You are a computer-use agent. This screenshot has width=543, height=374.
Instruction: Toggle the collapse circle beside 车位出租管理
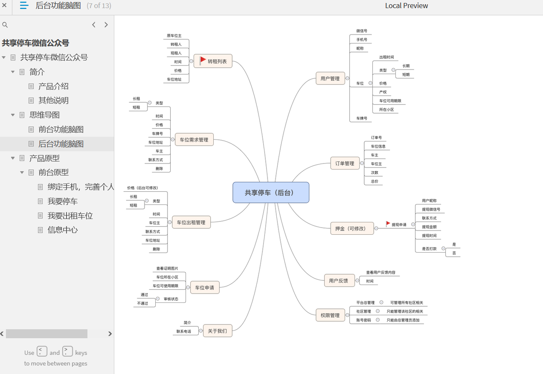click(170, 222)
